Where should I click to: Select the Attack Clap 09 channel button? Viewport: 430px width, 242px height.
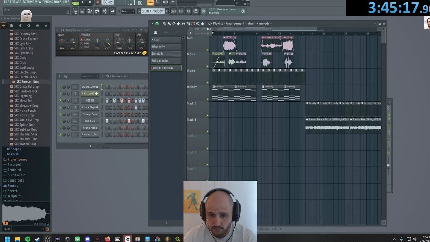(x=90, y=107)
